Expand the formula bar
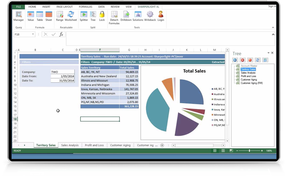 (273, 35)
